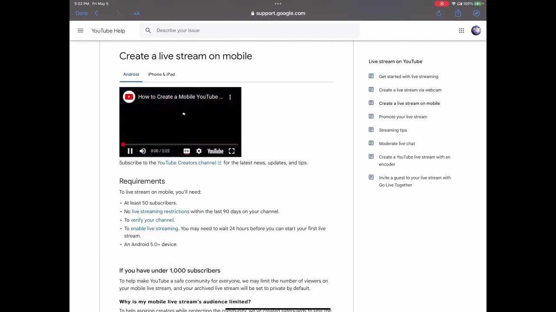Image resolution: width=556 pixels, height=312 pixels.
Task: Tap Done to close browser view
Action: pos(82,13)
